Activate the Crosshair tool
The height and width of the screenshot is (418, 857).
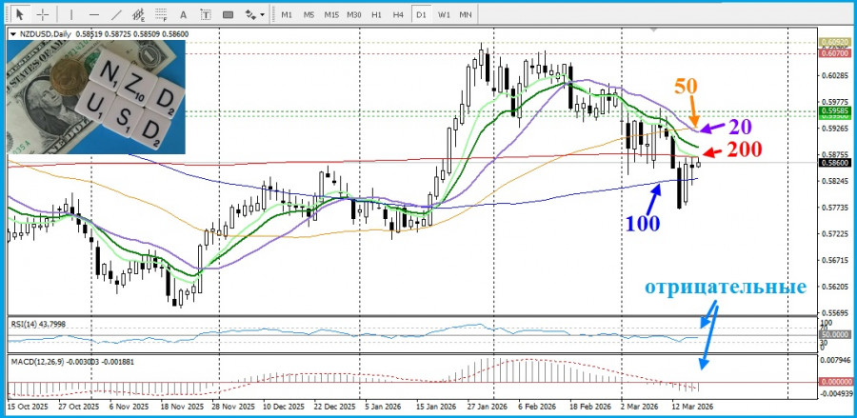(x=44, y=14)
